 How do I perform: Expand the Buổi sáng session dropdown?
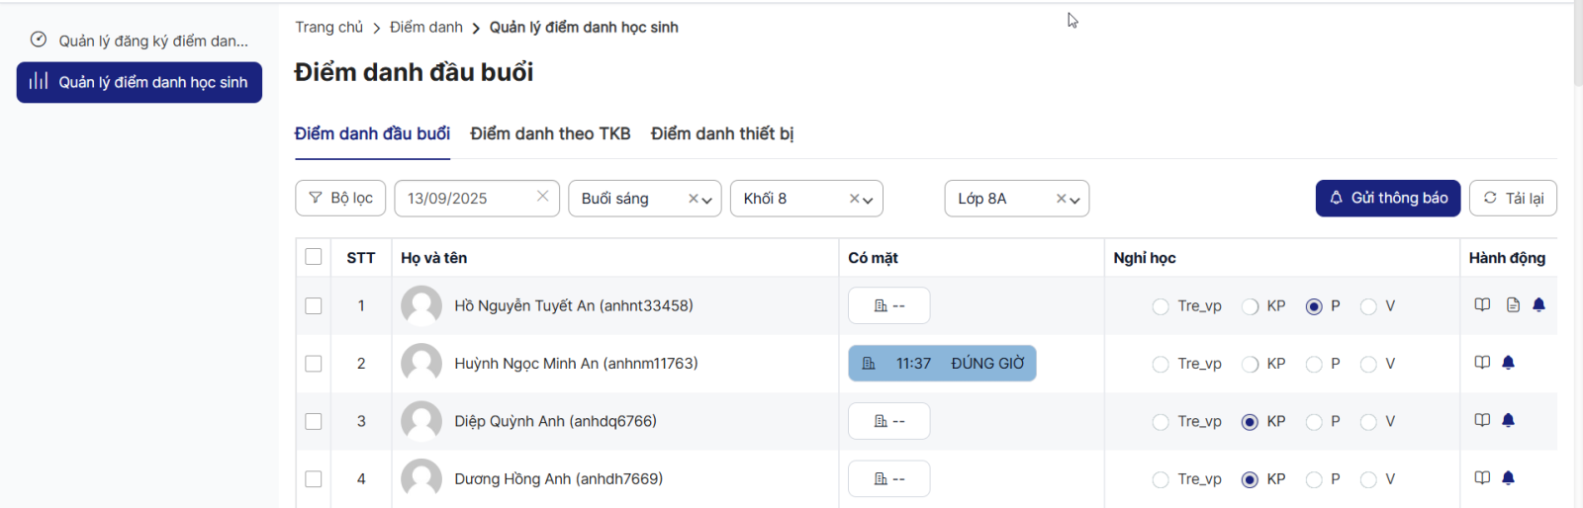[x=706, y=200]
